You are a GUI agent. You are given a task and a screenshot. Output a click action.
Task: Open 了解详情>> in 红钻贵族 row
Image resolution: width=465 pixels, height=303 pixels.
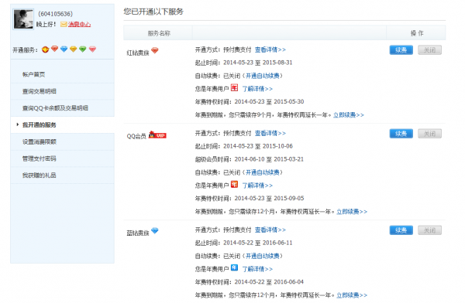coord(257,89)
